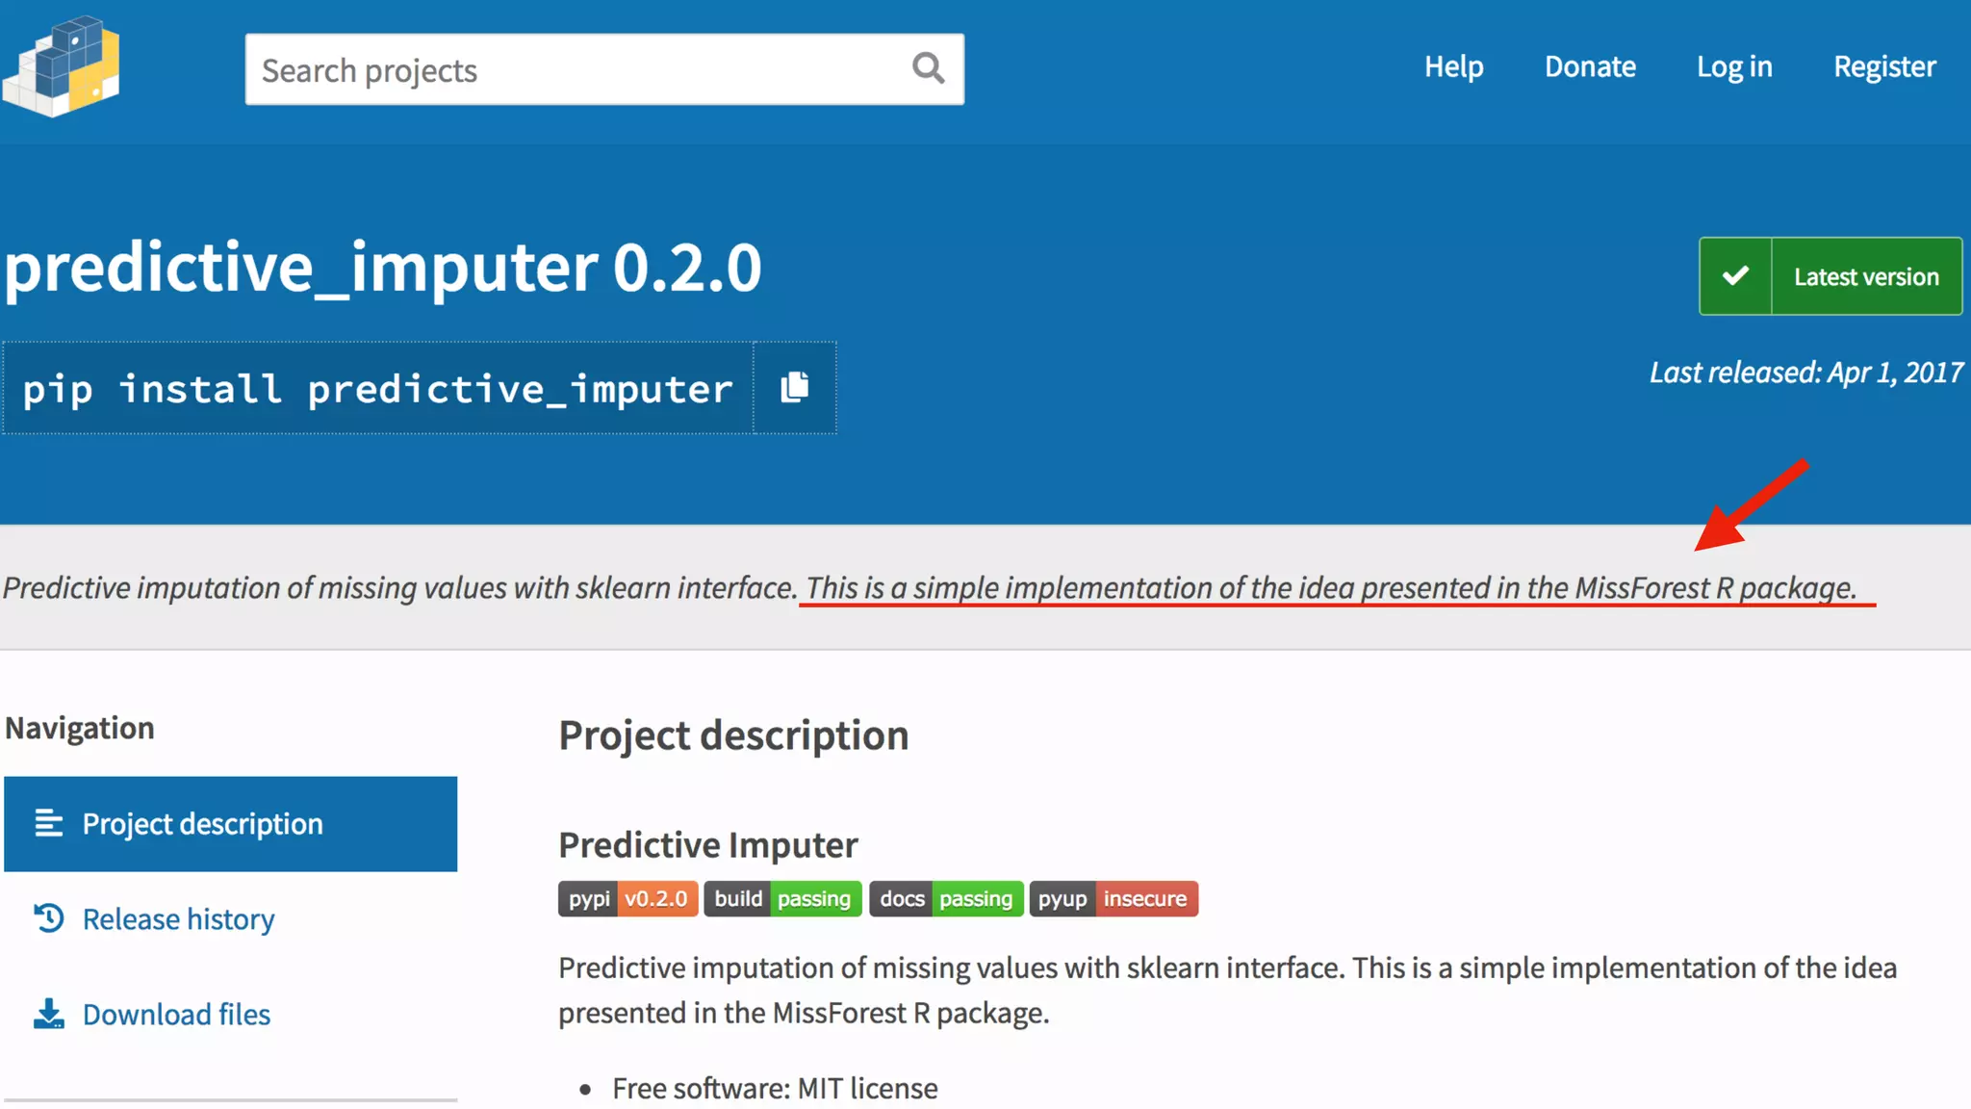Open the Help menu link
Viewport: 1971px width, 1109px height.
click(1453, 66)
